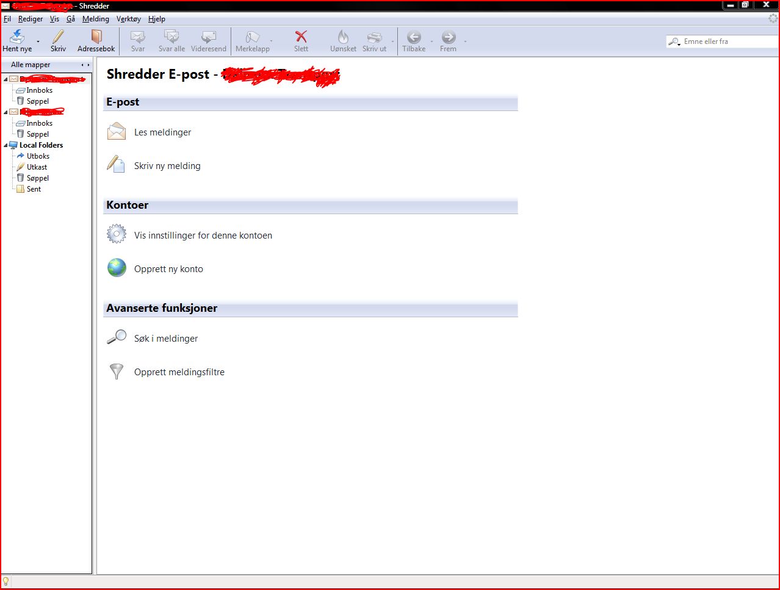Viewport: 780px width, 590px height.
Task: Click the Hent nye toolbar button
Action: pyautogui.click(x=17, y=41)
